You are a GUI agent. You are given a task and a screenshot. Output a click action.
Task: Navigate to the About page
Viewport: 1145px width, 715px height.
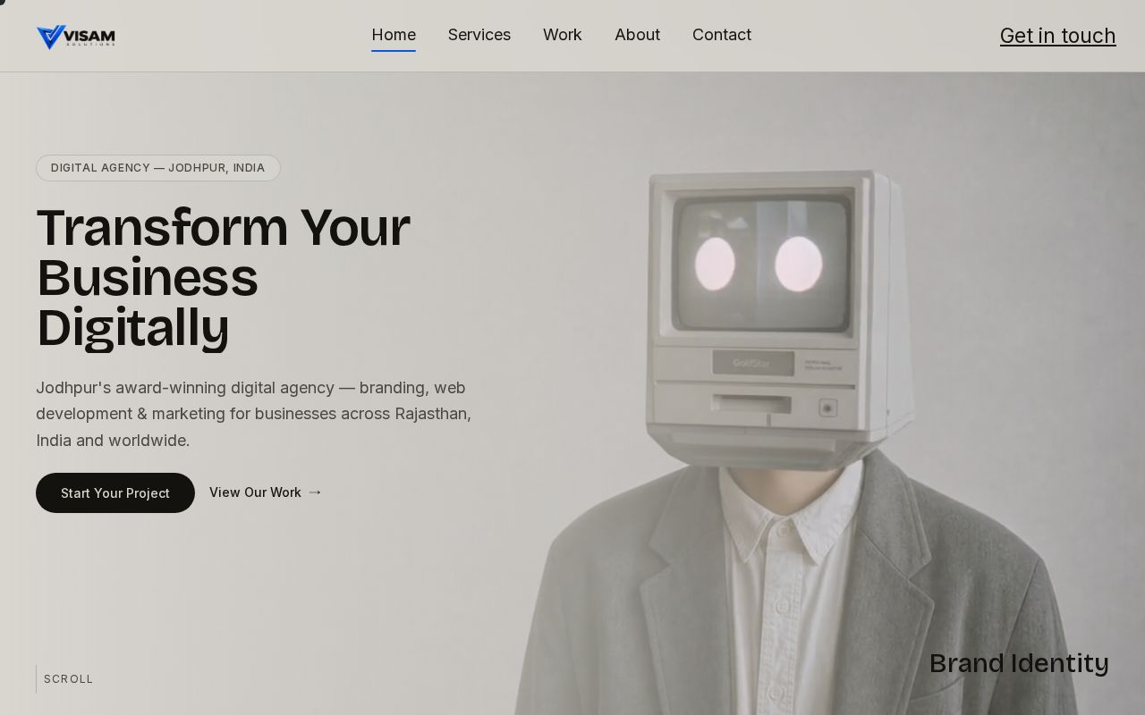(x=637, y=35)
